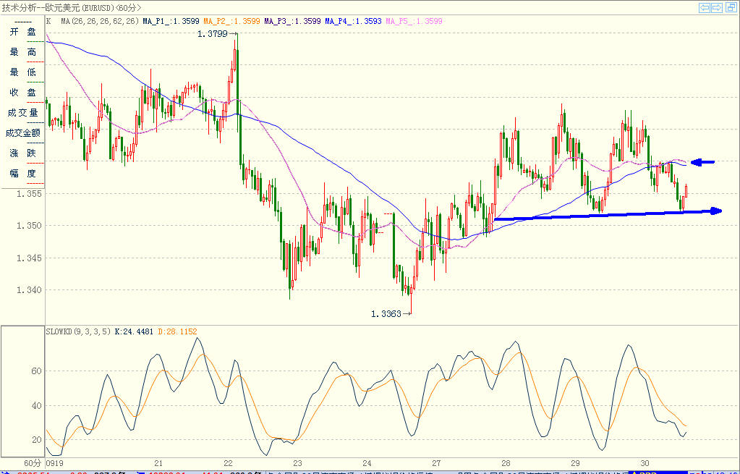Click the pink MA_P5_:1.3599 value
740x474 pixels.
414,21
